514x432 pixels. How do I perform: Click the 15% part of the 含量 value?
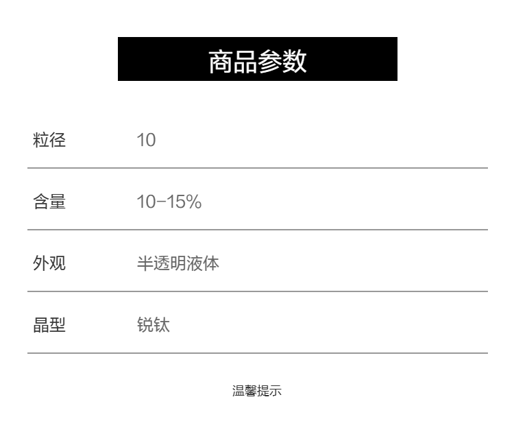(x=185, y=202)
